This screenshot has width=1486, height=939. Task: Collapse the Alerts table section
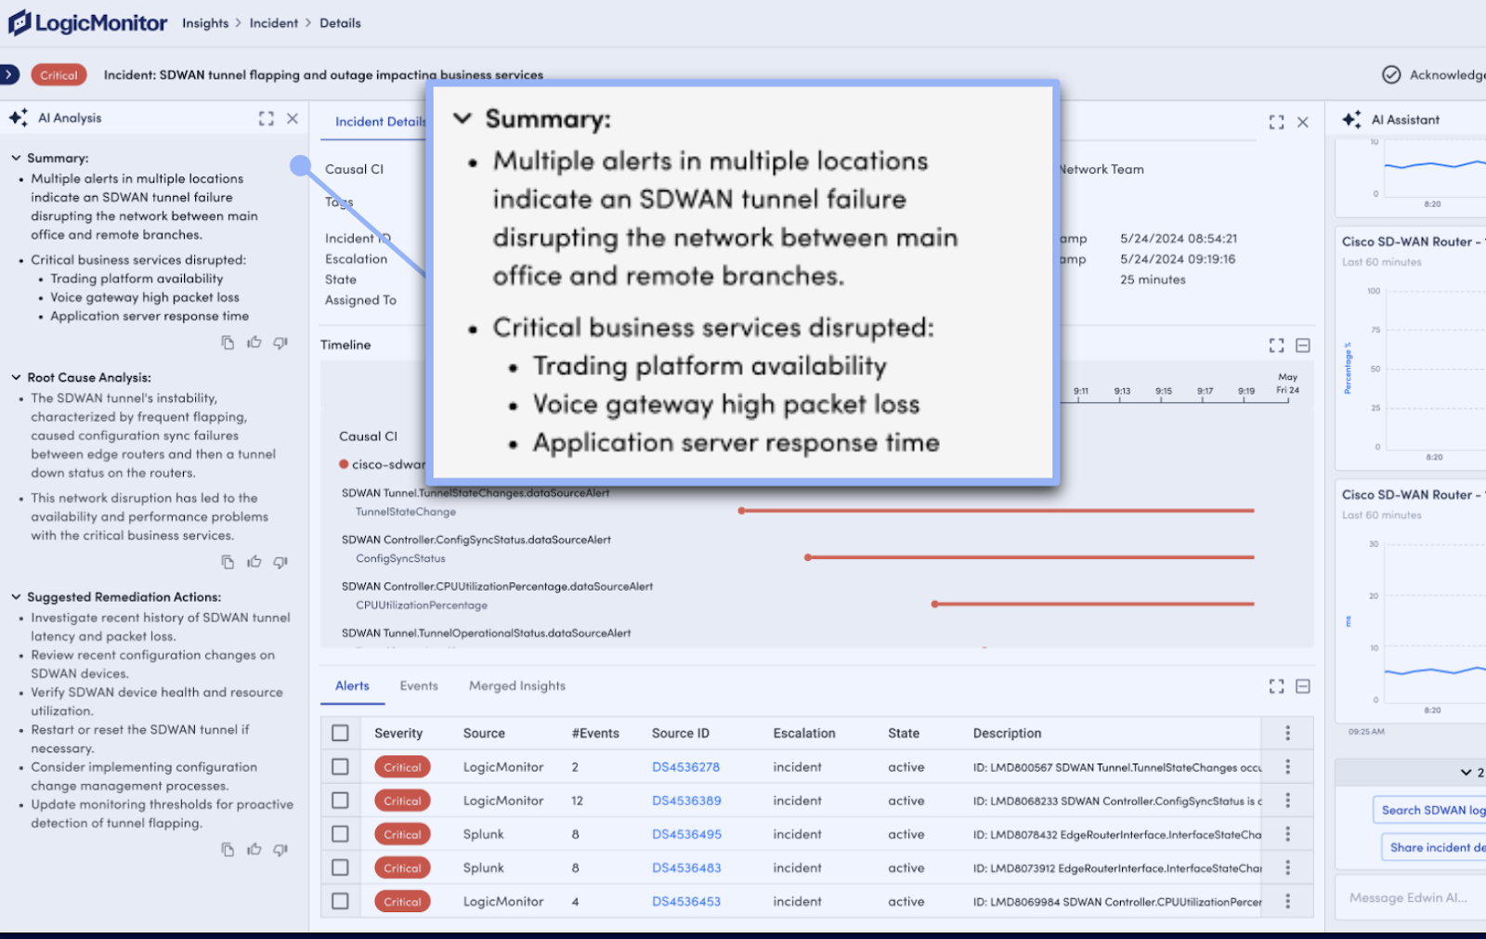pyautogui.click(x=1303, y=686)
